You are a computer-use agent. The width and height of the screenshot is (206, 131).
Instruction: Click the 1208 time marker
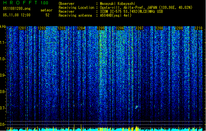[159, 28]
